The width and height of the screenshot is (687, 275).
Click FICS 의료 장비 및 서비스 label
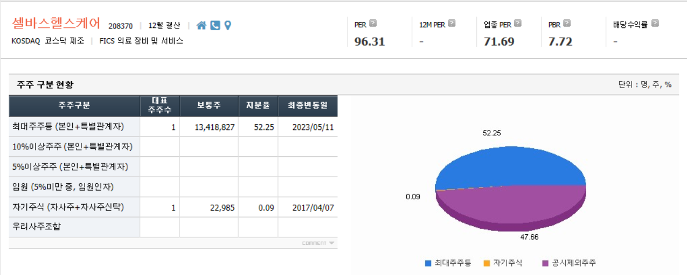click(141, 41)
